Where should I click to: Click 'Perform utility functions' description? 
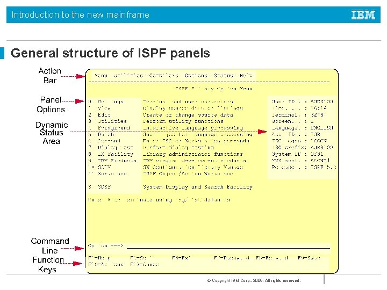point(183,121)
